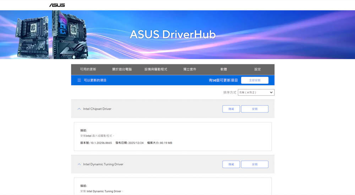
Task: Open the 關於這台電腦 tab
Action: point(122,69)
